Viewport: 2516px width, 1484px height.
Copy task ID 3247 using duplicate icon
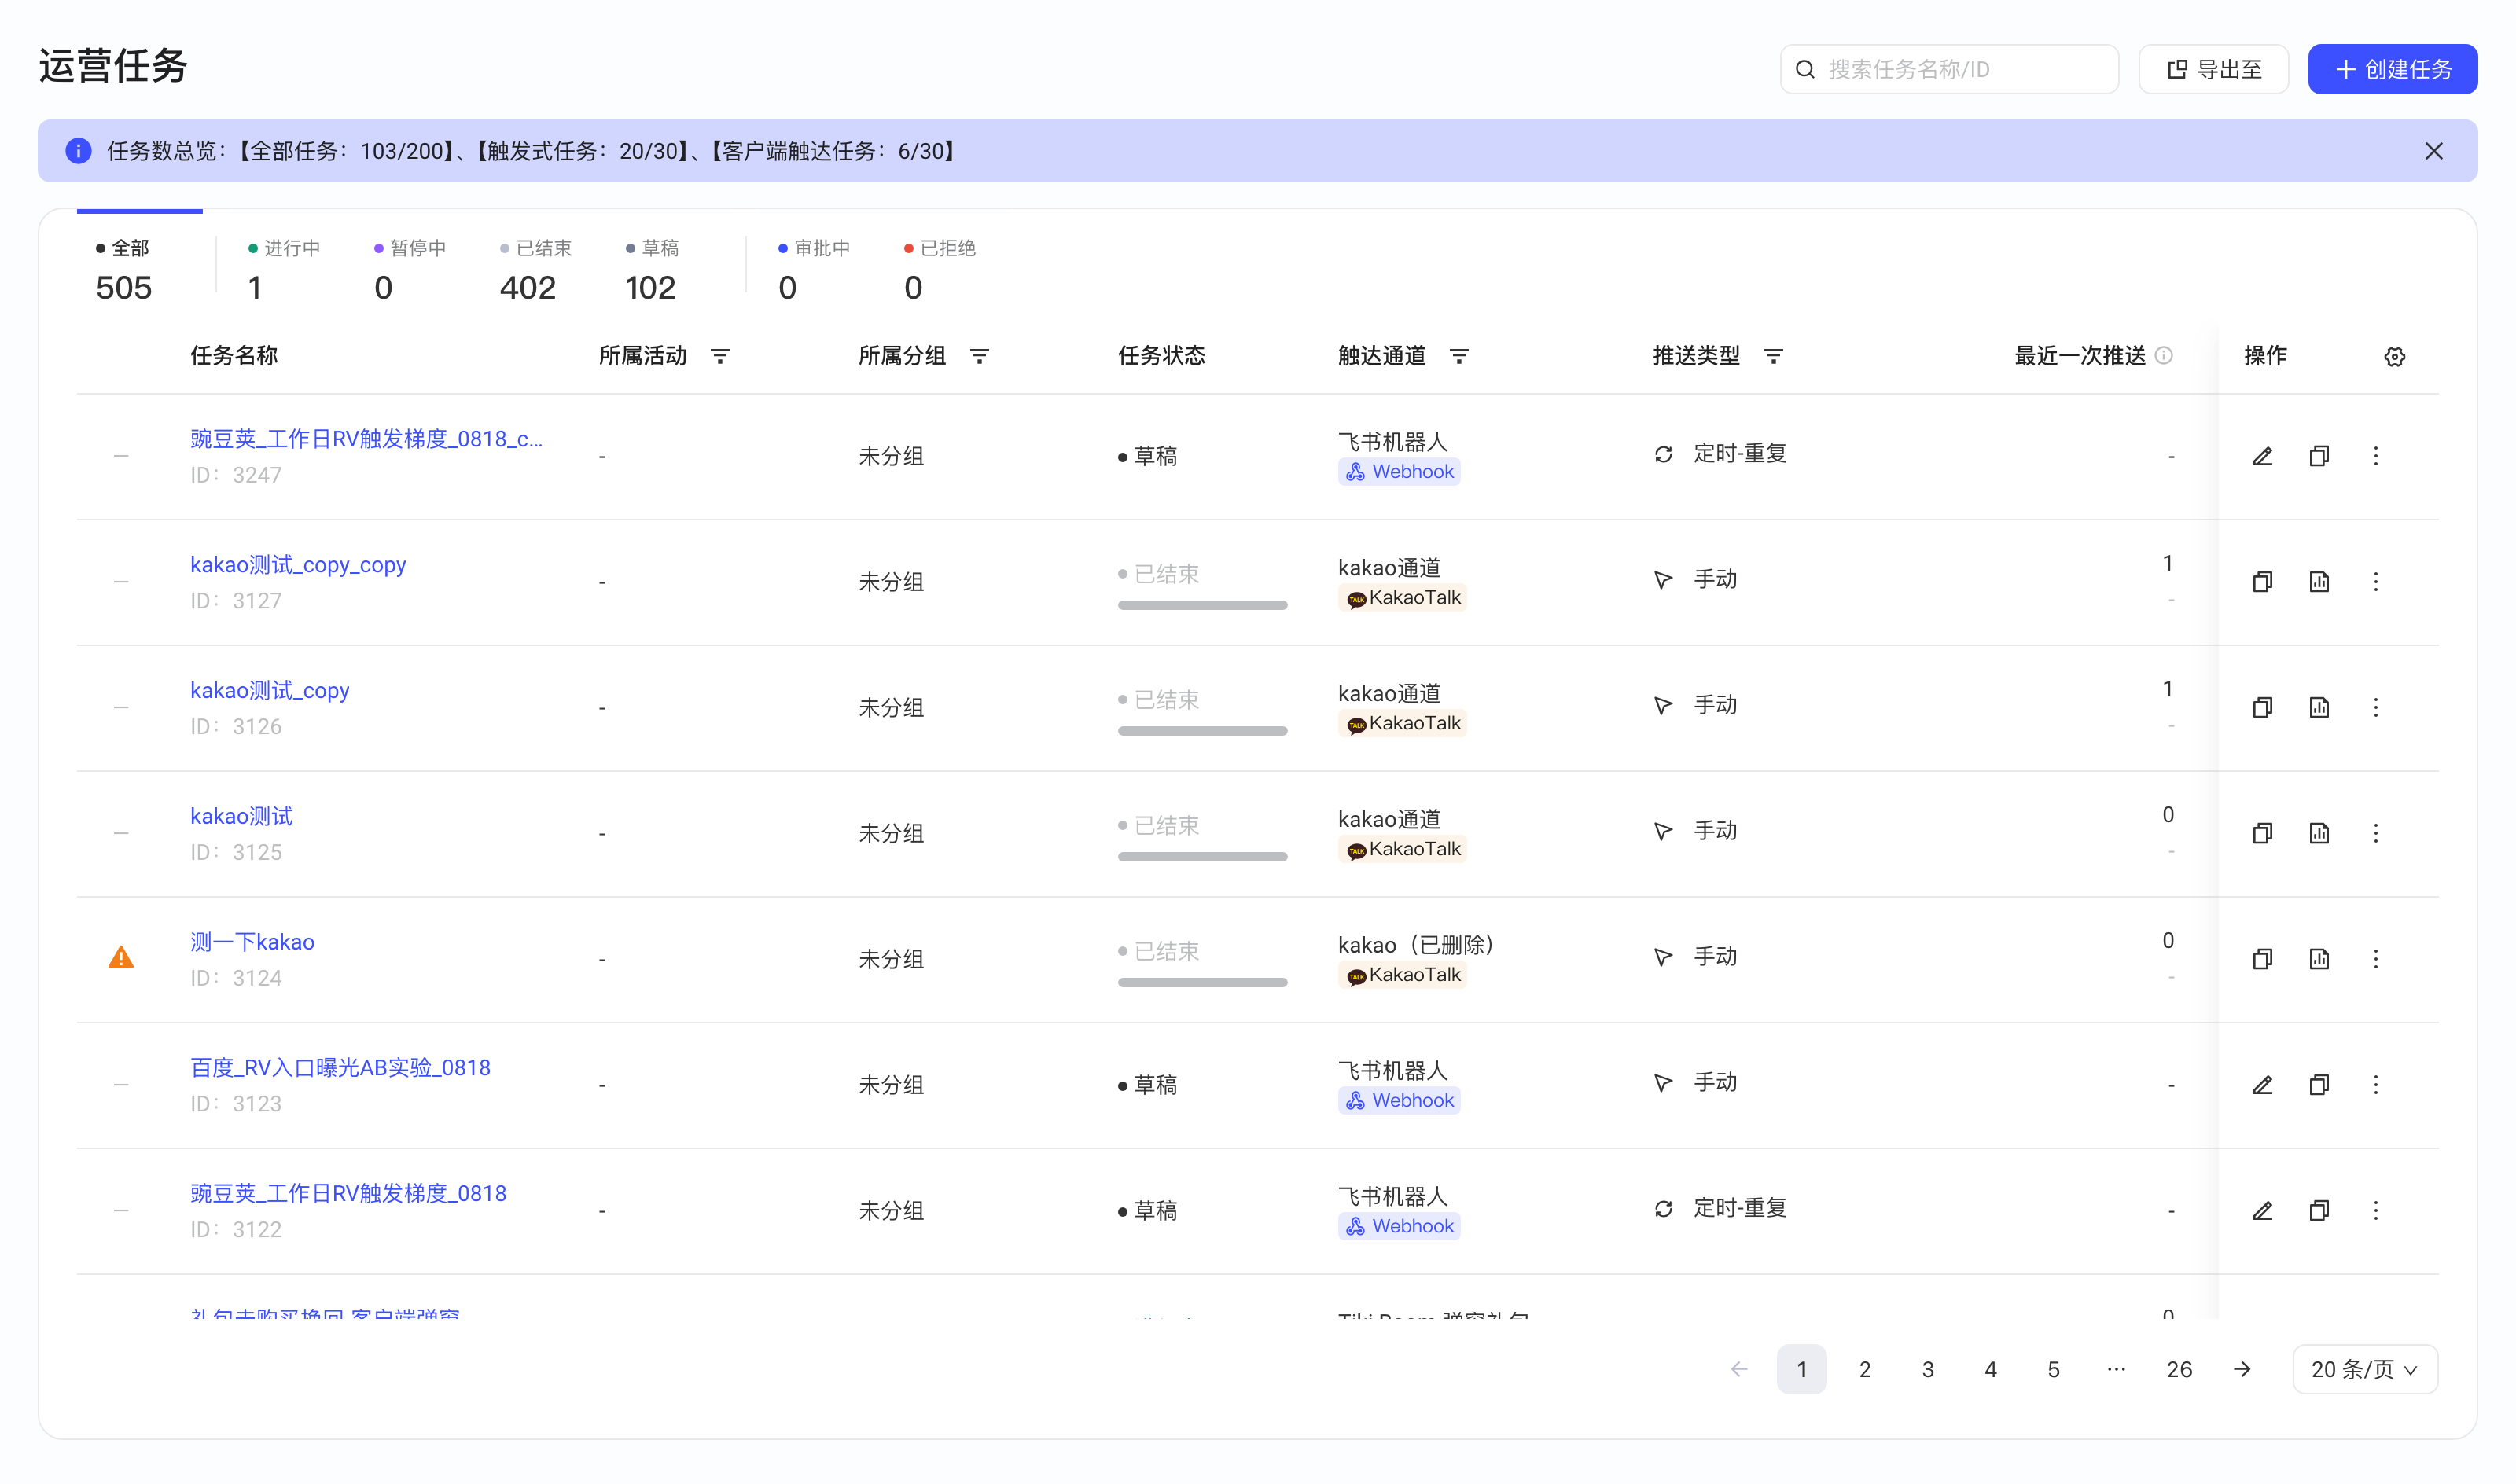2319,456
